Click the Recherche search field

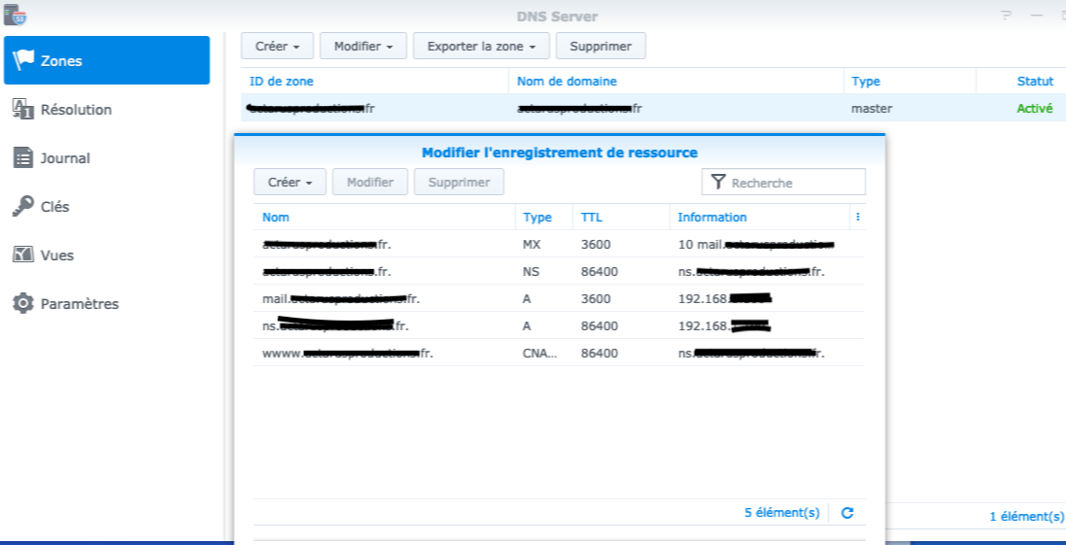pos(784,182)
